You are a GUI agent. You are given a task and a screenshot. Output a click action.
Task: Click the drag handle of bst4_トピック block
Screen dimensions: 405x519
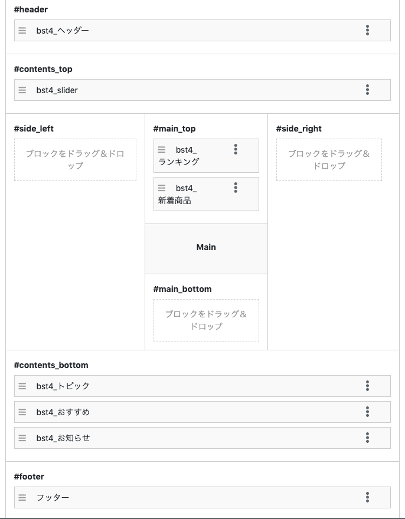click(22, 386)
